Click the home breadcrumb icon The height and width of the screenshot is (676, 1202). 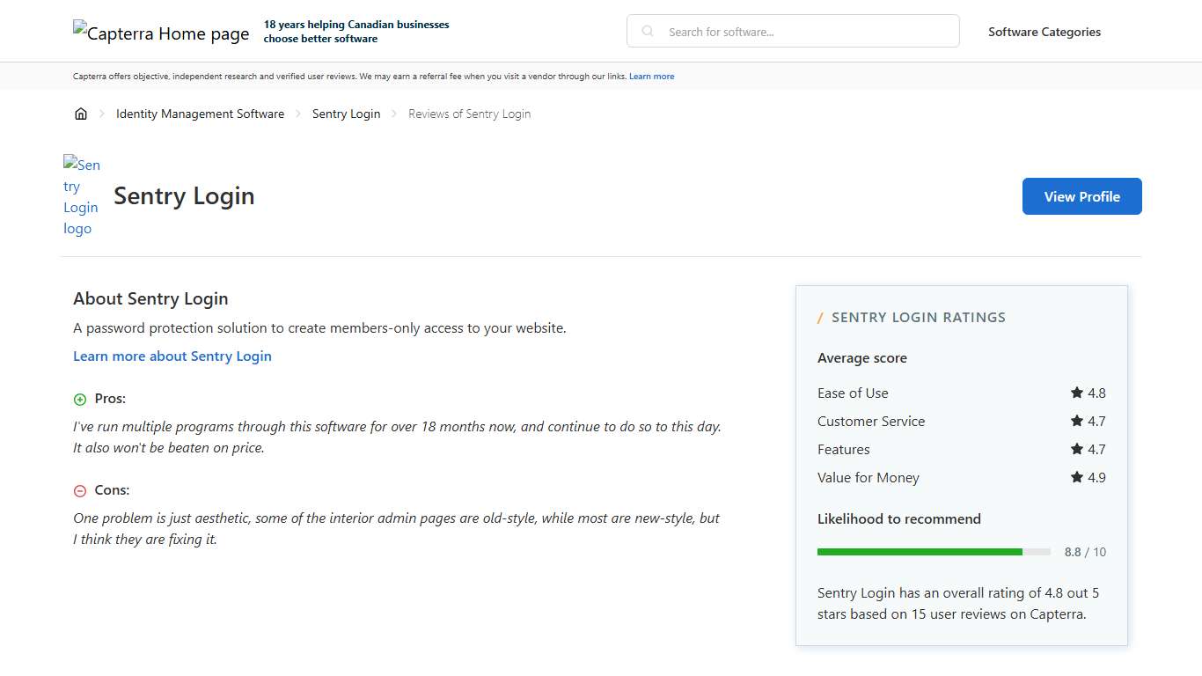81,114
